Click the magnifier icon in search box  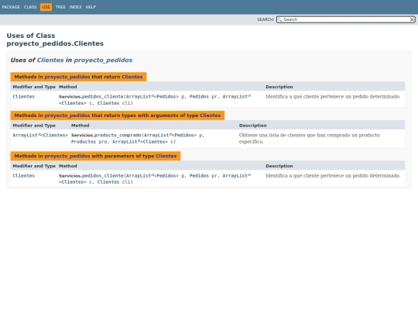279,19
